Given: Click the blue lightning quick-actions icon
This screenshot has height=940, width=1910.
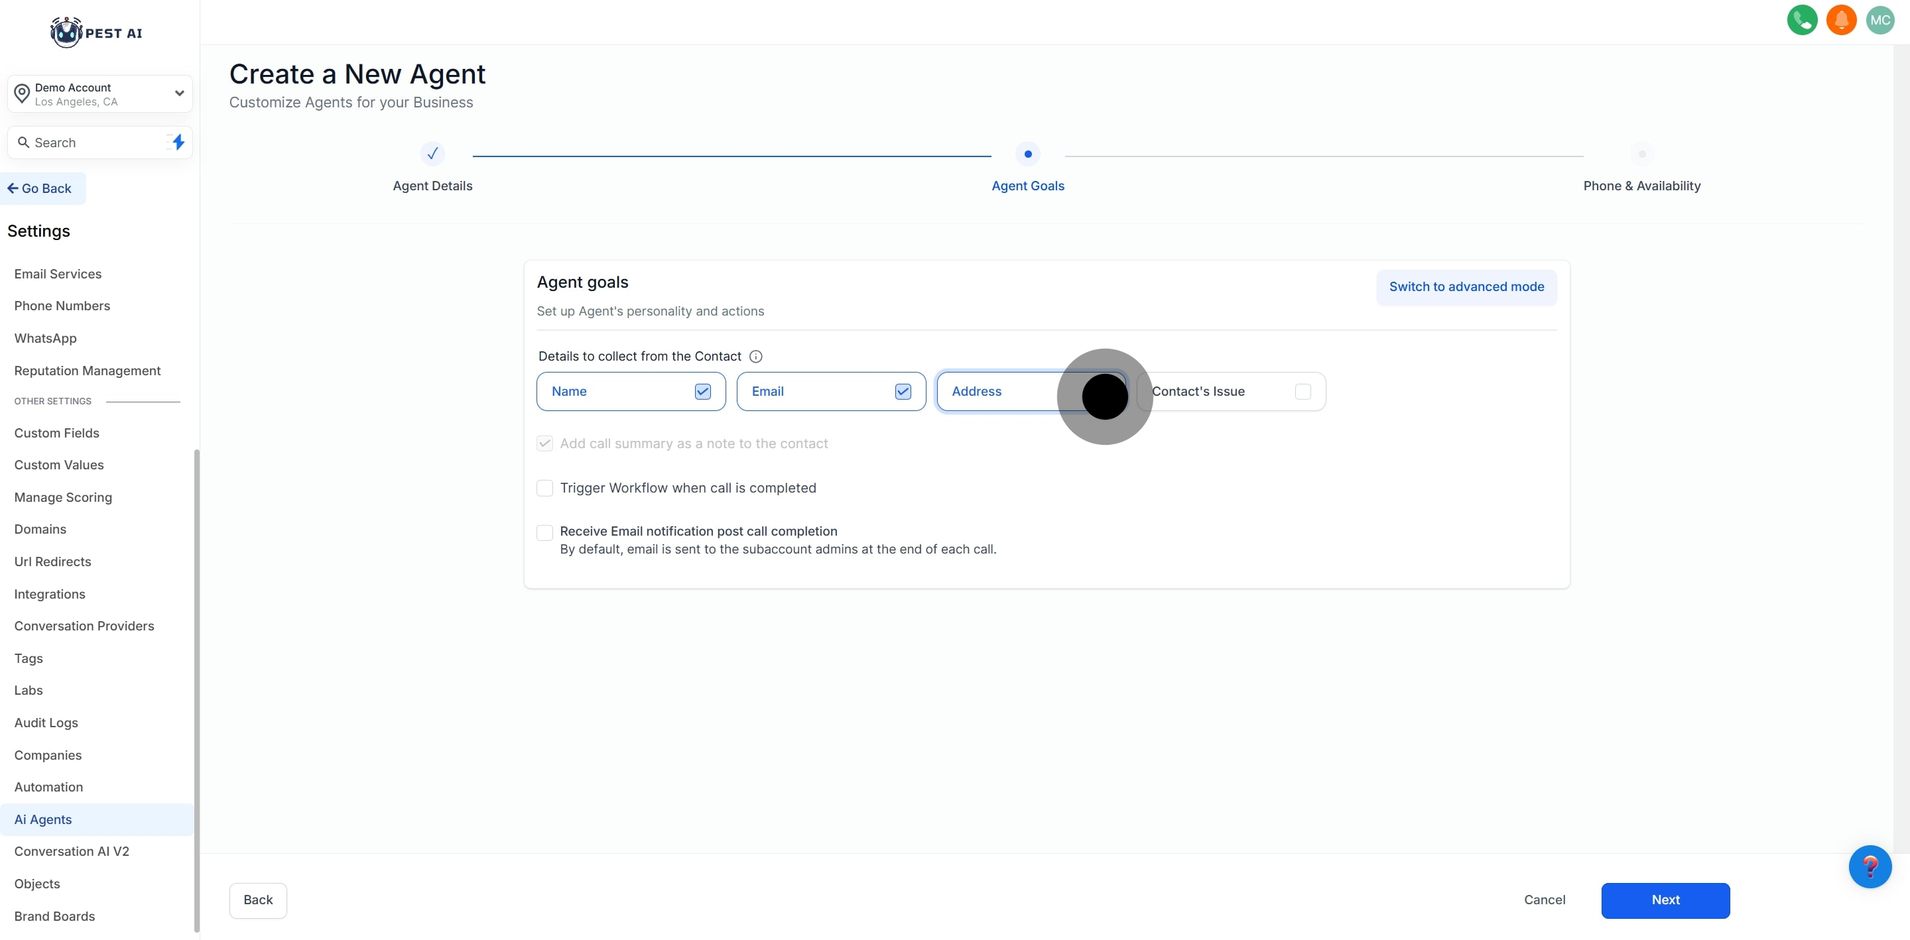Looking at the screenshot, I should pyautogui.click(x=178, y=142).
